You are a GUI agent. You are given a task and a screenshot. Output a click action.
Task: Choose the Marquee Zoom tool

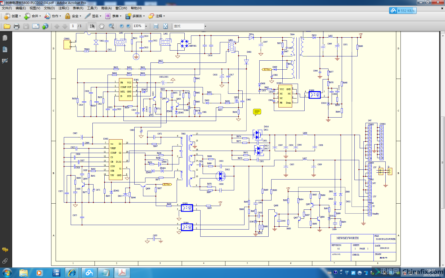click(x=111, y=26)
